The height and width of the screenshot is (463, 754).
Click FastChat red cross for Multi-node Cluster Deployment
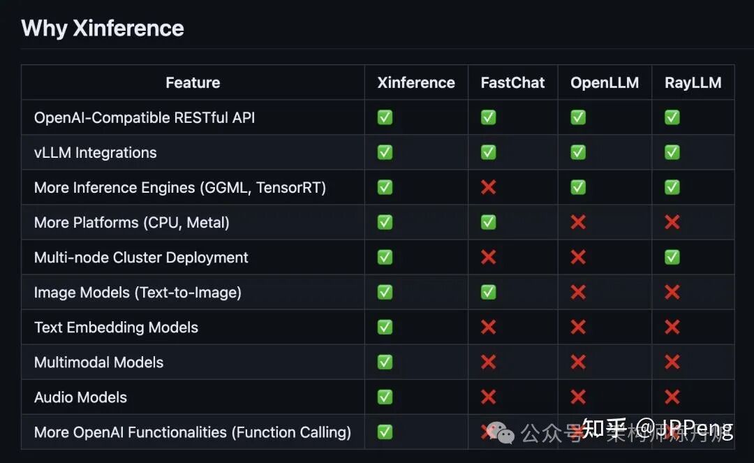click(488, 257)
